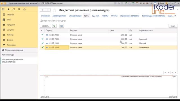The width and height of the screenshot is (180, 101).
Task: Switch to Спецификации tab
Action: coord(75,16)
